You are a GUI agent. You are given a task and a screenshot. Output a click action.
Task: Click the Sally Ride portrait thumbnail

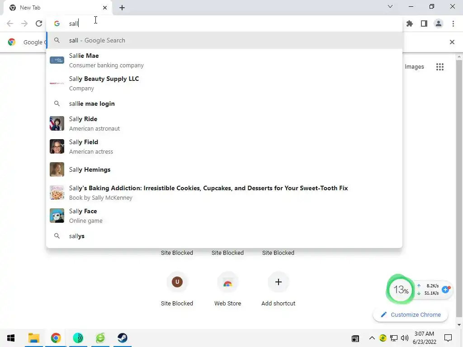[57, 123]
